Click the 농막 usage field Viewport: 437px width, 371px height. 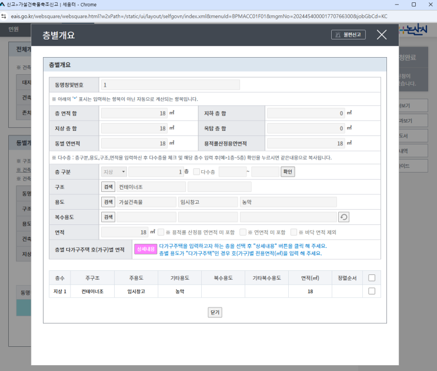pos(288,202)
